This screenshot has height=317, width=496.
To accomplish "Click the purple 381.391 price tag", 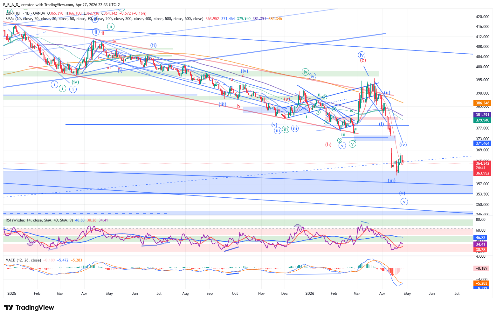I will (x=482, y=115).
